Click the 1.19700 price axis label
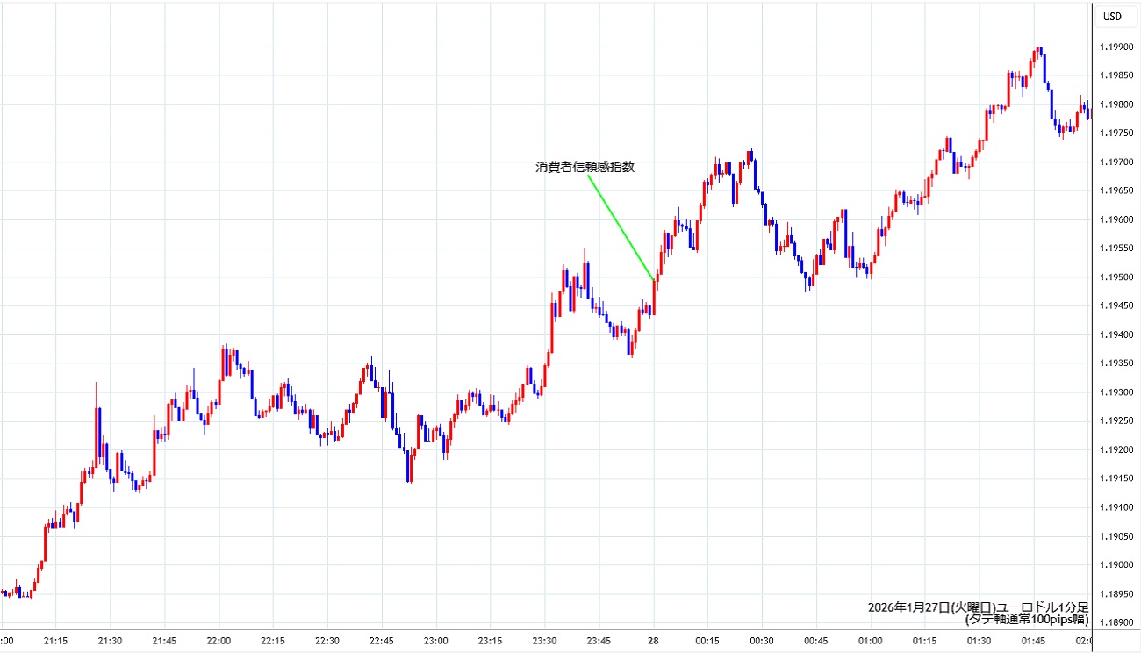The image size is (1141, 654). [1116, 162]
